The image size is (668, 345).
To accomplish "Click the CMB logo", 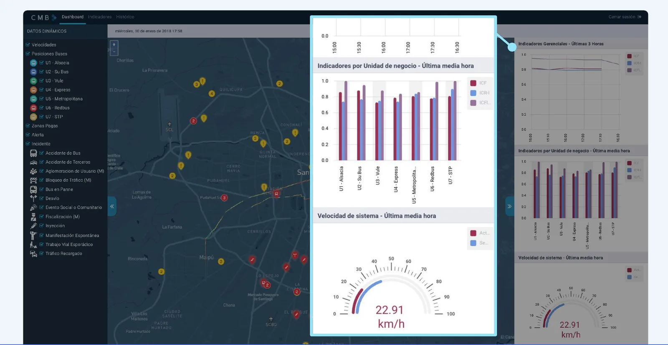I will click(x=44, y=17).
